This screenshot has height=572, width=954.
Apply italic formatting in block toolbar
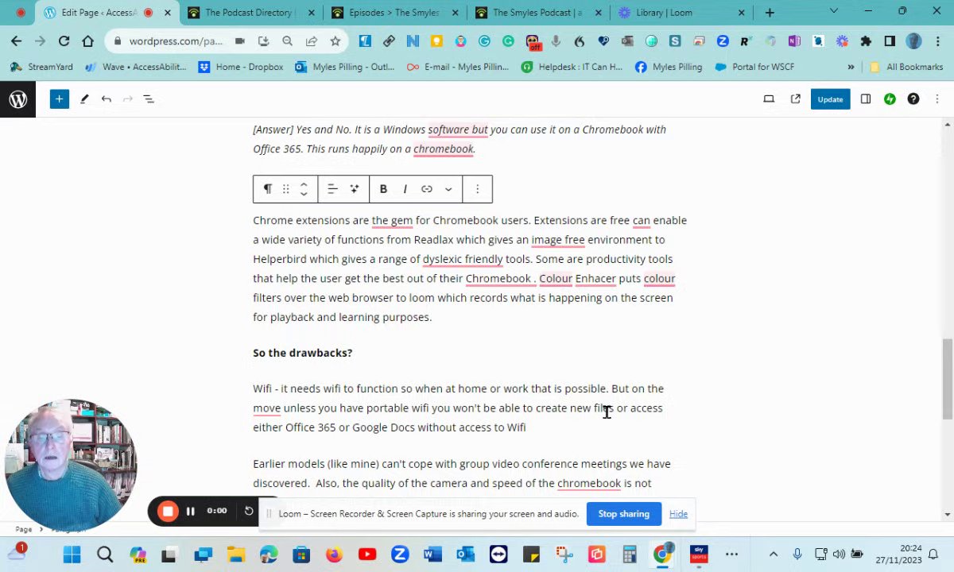coord(405,189)
